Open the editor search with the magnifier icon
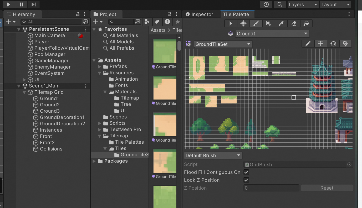Screen dimensions: 362x208 280,4
